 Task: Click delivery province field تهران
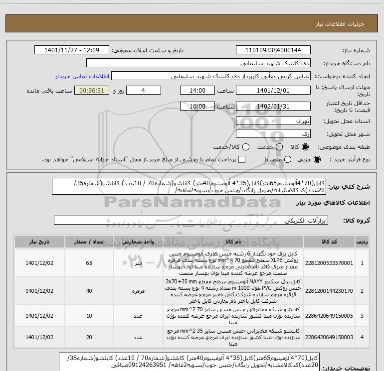pos(273,121)
